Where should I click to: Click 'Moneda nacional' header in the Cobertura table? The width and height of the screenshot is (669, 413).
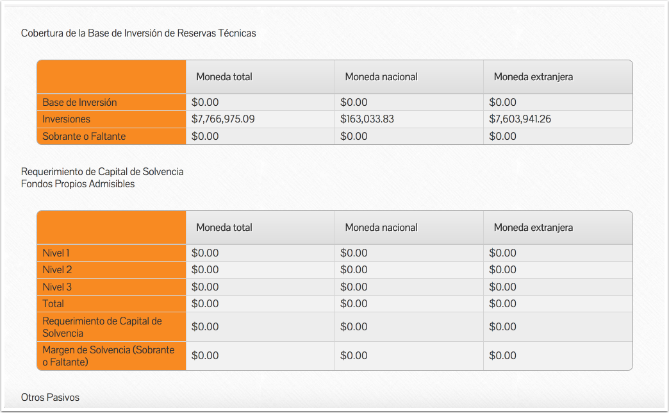(381, 77)
